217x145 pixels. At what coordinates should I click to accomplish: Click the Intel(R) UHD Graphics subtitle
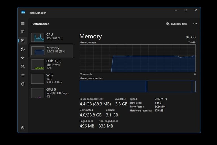58,93
